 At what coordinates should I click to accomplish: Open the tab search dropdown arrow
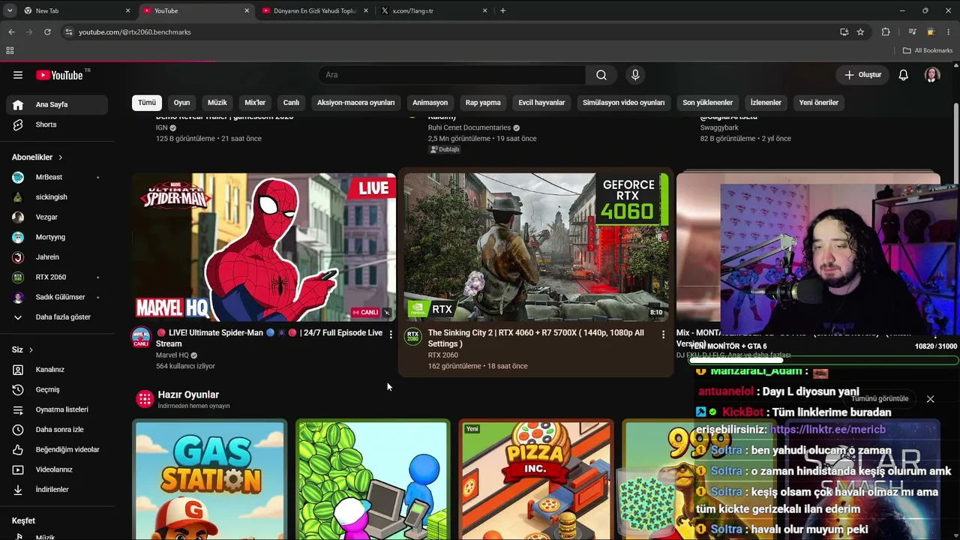point(10,10)
